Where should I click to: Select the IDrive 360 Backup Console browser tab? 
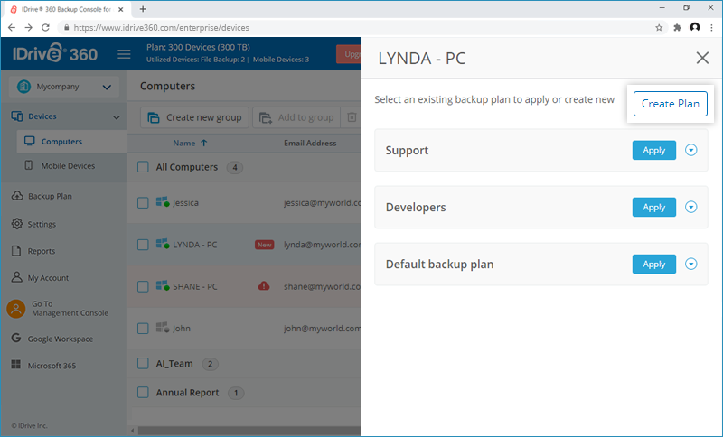(x=67, y=9)
